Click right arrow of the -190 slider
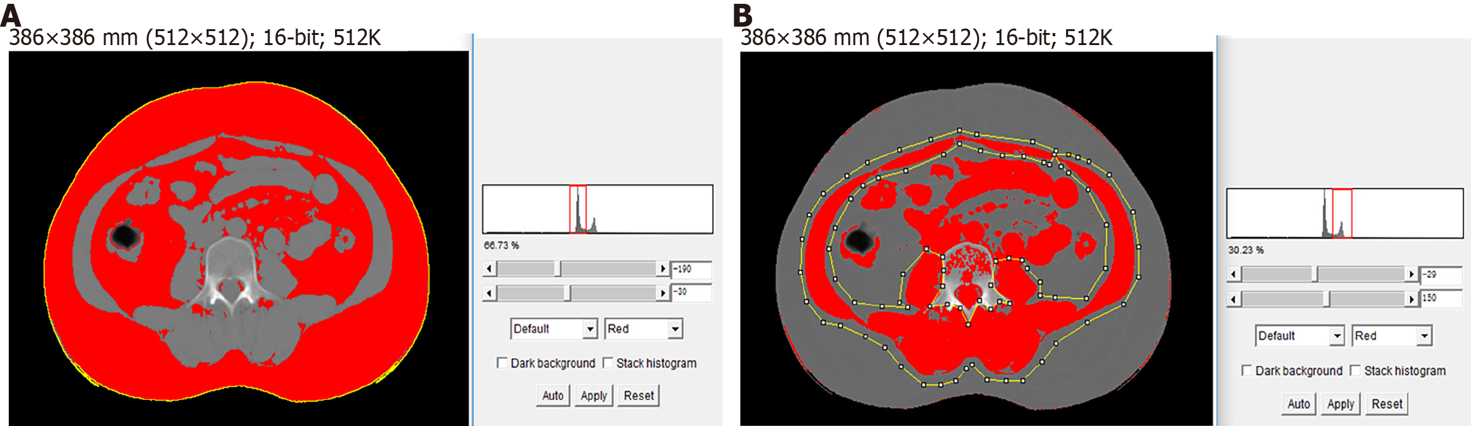This screenshot has height=426, width=1471. coord(663,269)
